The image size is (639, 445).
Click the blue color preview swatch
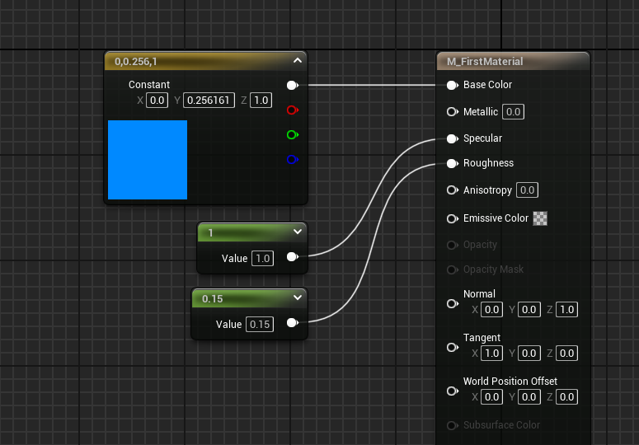pos(148,160)
